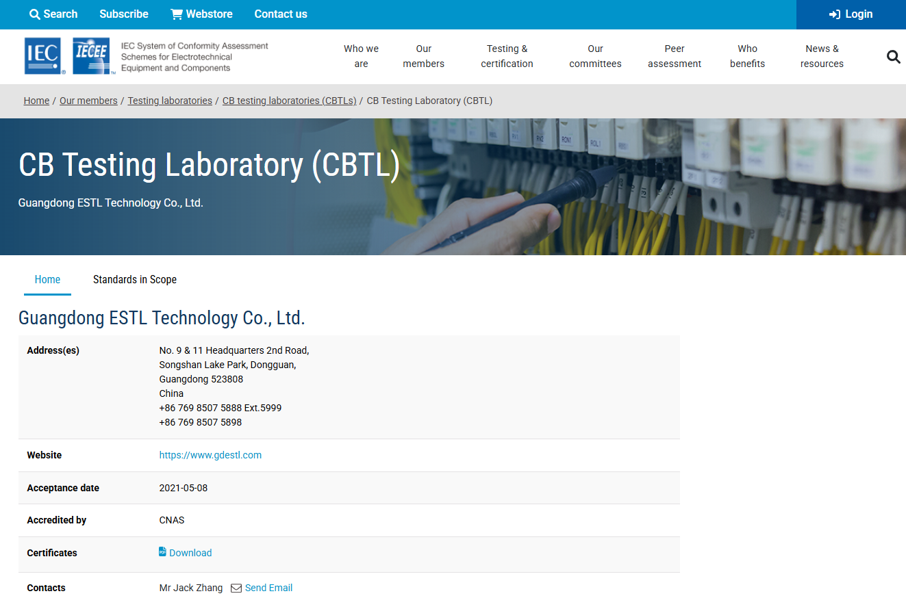906x611 pixels.
Task: Open the Subscribe link
Action: click(x=124, y=14)
